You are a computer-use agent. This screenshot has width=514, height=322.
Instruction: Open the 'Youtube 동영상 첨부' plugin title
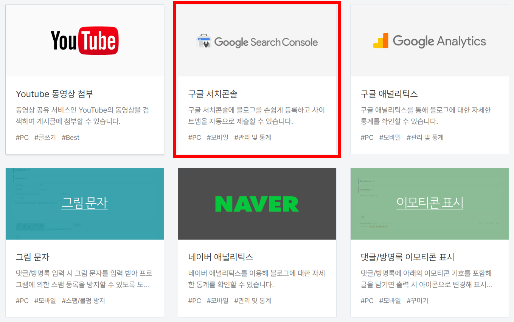pyautogui.click(x=54, y=94)
